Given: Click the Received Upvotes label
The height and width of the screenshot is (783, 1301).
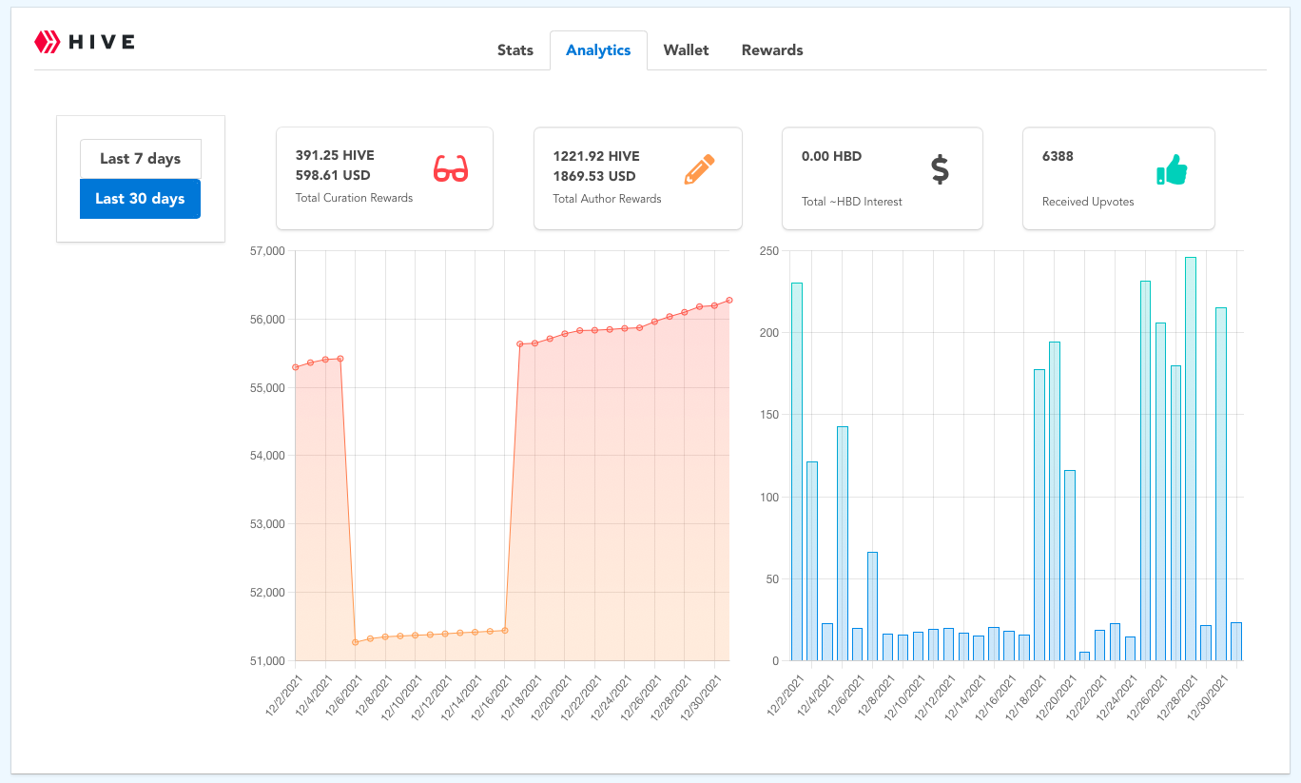Looking at the screenshot, I should (1088, 202).
